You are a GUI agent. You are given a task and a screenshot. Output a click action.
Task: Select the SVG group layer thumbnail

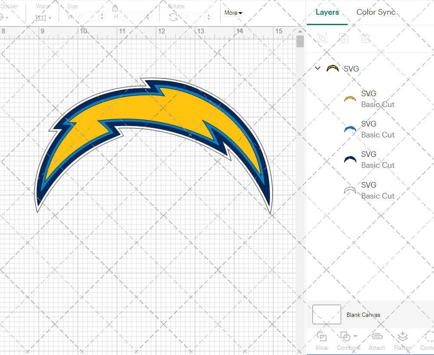332,68
